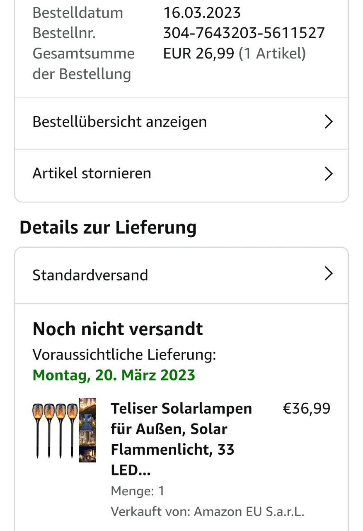Tap the order total EUR 26,99
This screenshot has width=363, height=531.
pos(198,54)
